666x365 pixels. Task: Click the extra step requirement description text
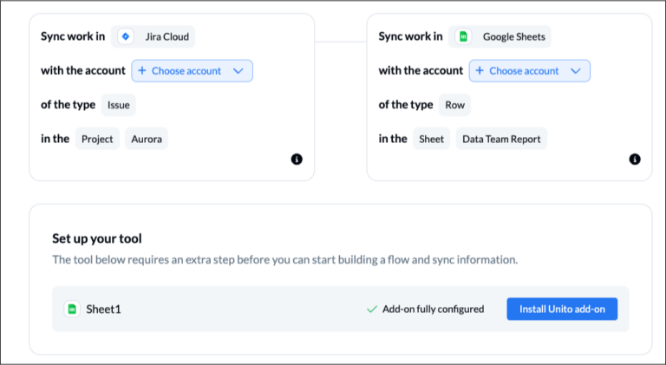[285, 259]
